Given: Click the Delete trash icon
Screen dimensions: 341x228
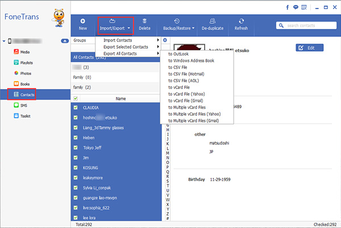Looking at the screenshot, I should pyautogui.click(x=144, y=21).
